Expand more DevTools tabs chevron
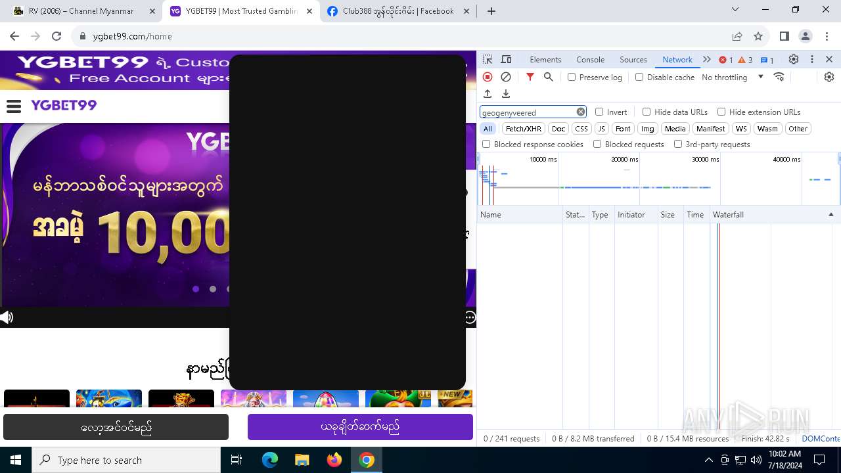Screen dimensions: 841x473 (x=707, y=59)
